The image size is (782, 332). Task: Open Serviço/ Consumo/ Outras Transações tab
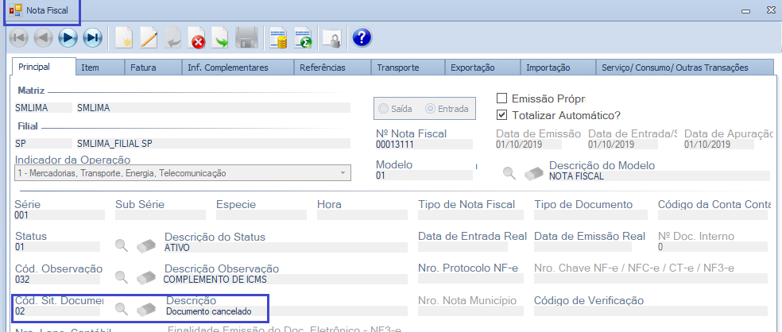point(684,68)
